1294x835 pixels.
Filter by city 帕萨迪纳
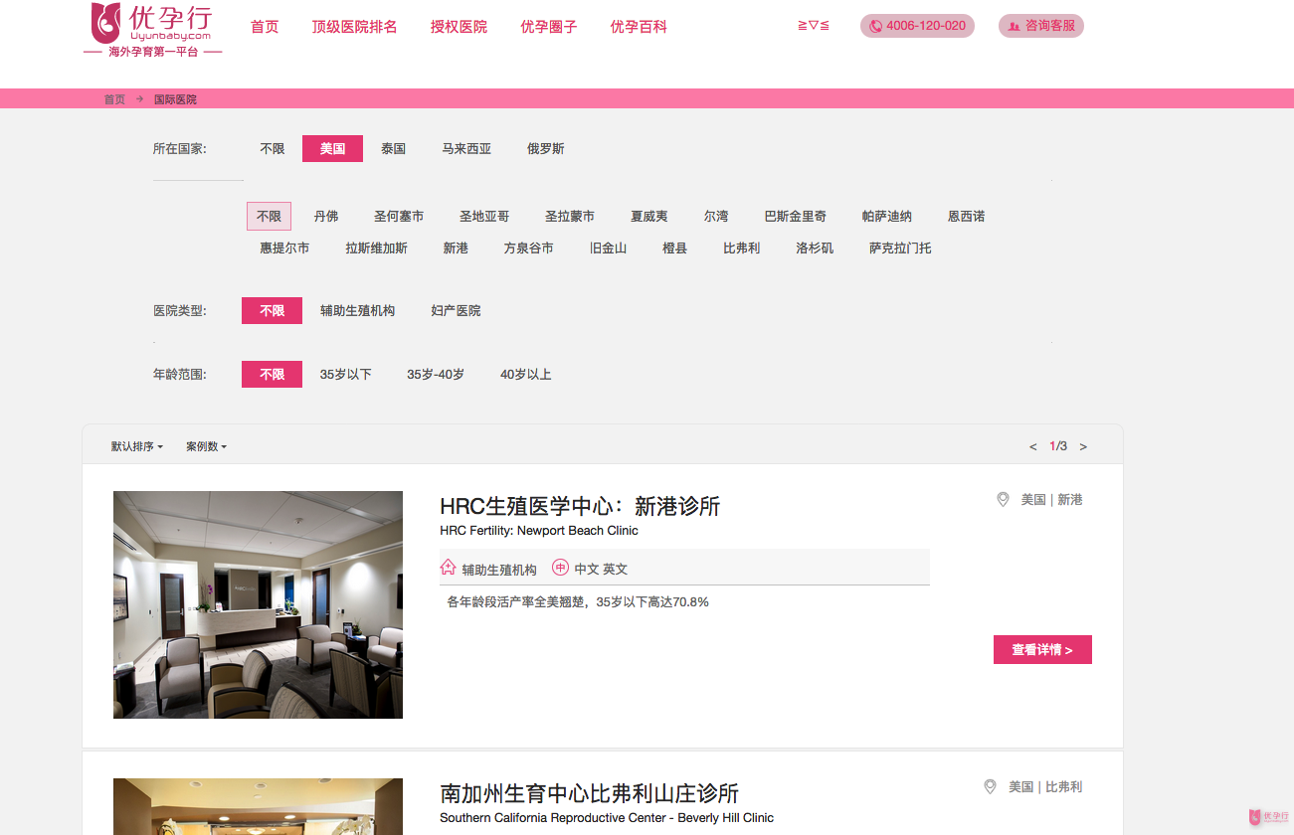point(887,217)
